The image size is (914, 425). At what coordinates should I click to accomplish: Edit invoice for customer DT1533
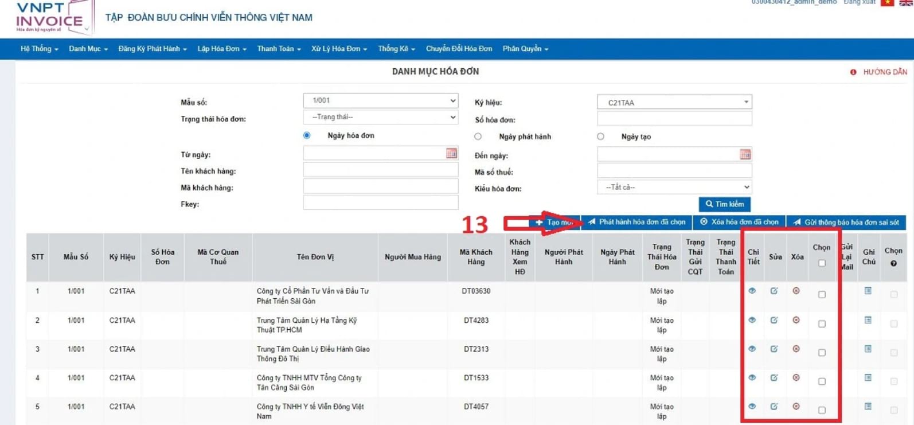(774, 377)
